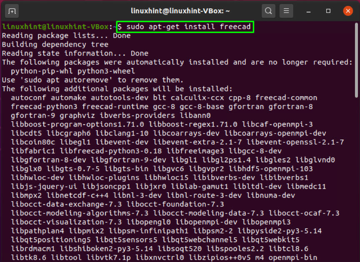Click the 'graphviz' package name
Viewport: 360px width, 262px height.
tap(77, 115)
